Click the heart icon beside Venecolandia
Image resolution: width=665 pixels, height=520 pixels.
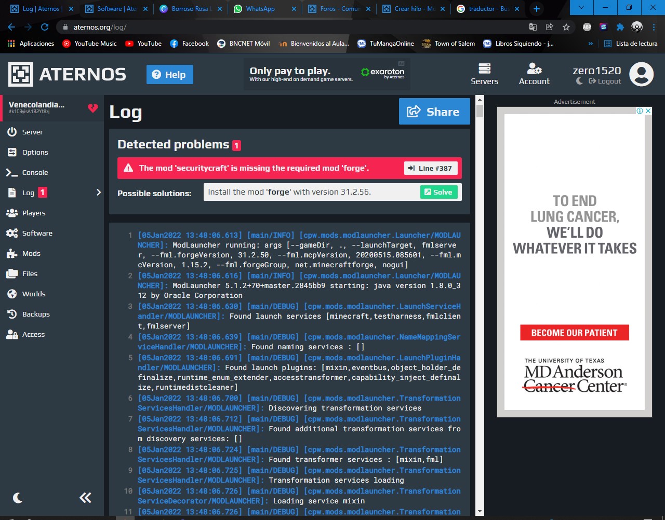93,108
